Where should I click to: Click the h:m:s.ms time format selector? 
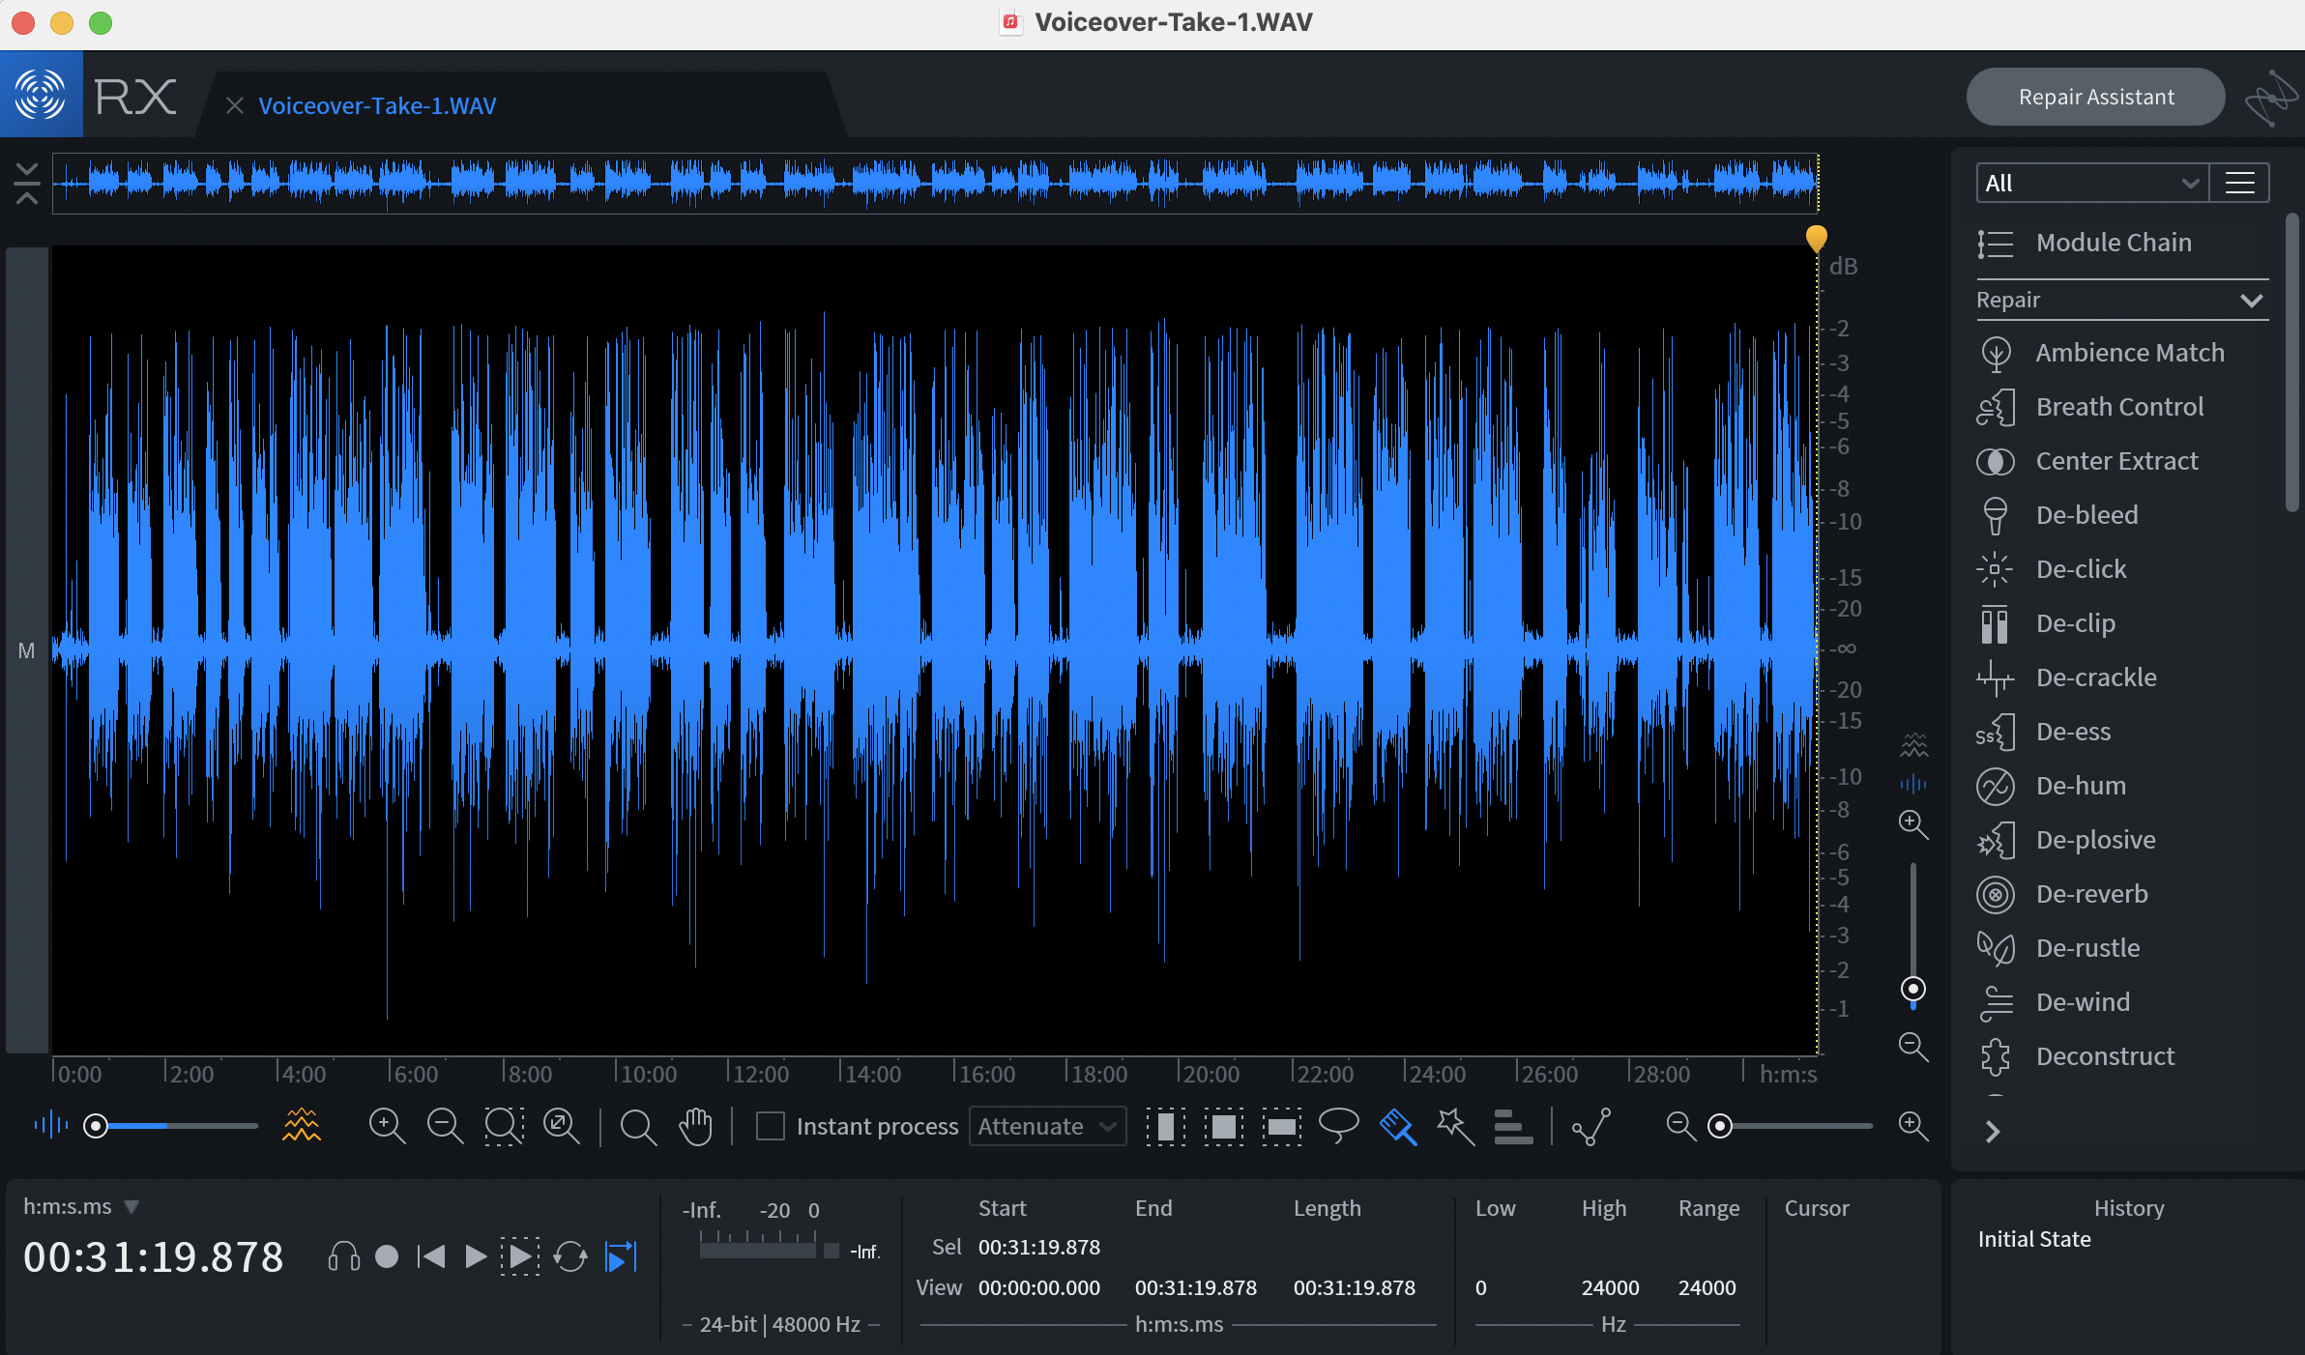81,1206
